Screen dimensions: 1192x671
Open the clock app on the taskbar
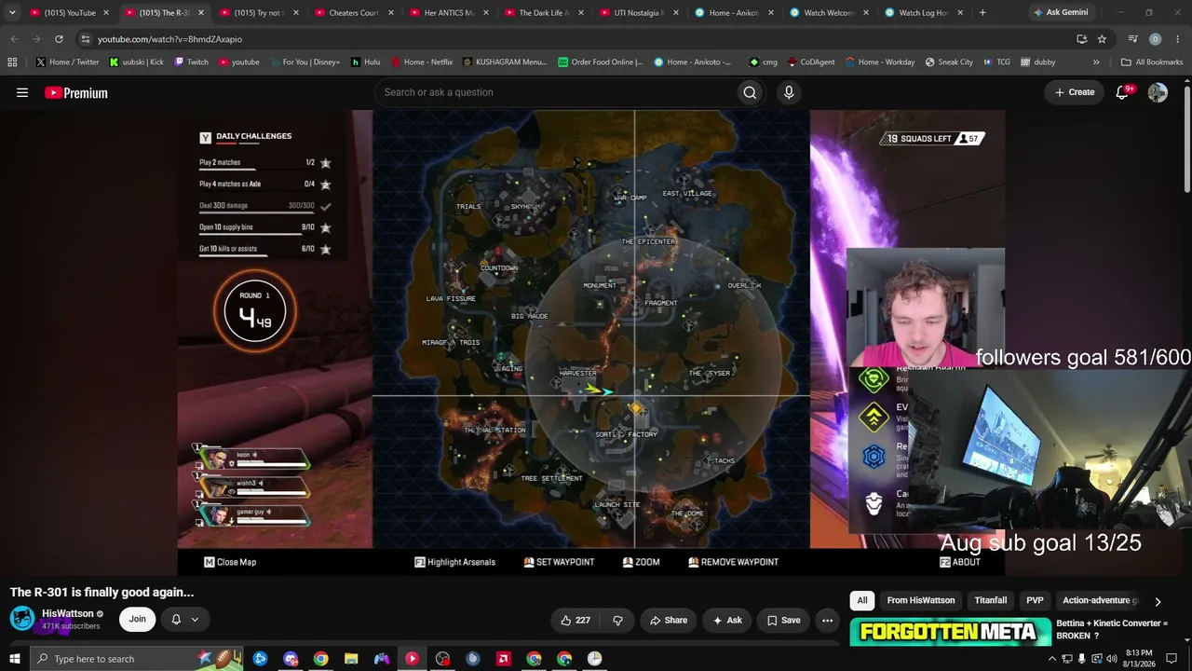(x=594, y=659)
